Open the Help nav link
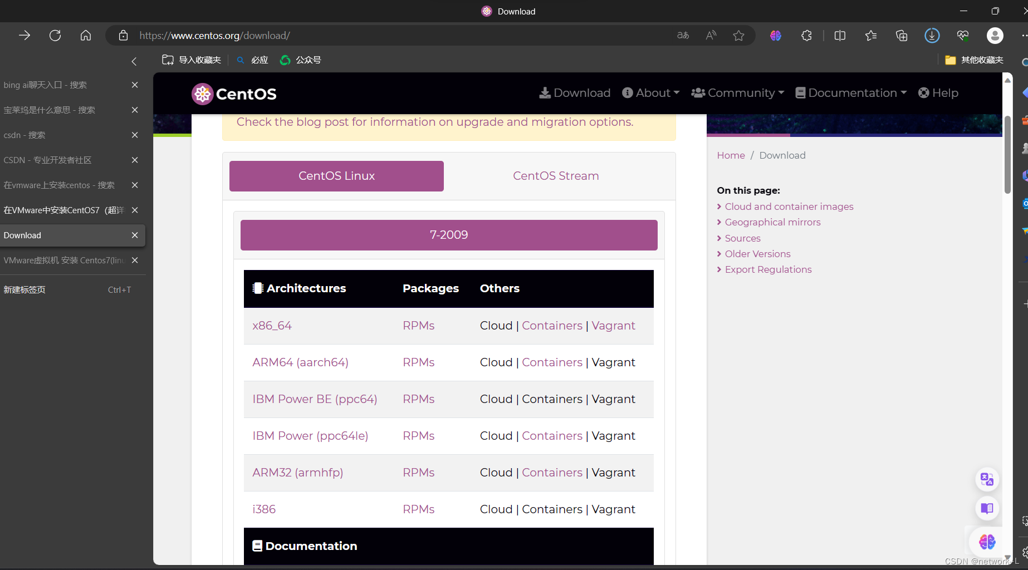The height and width of the screenshot is (570, 1028). point(938,93)
